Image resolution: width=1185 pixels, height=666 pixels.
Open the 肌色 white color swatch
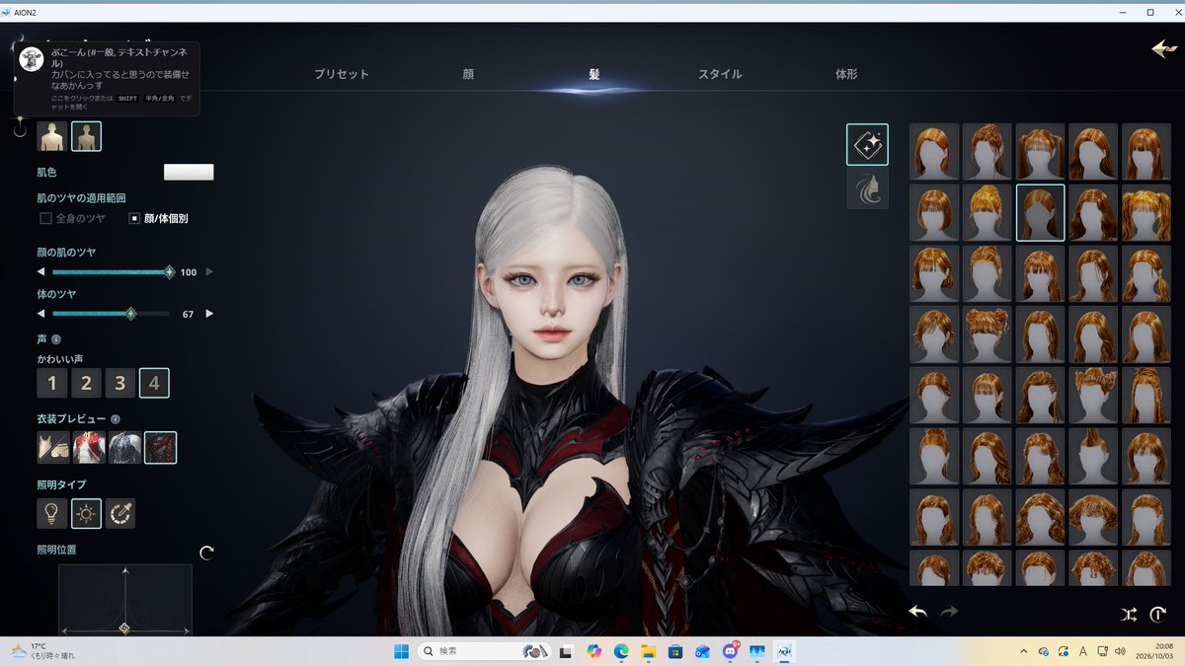189,172
